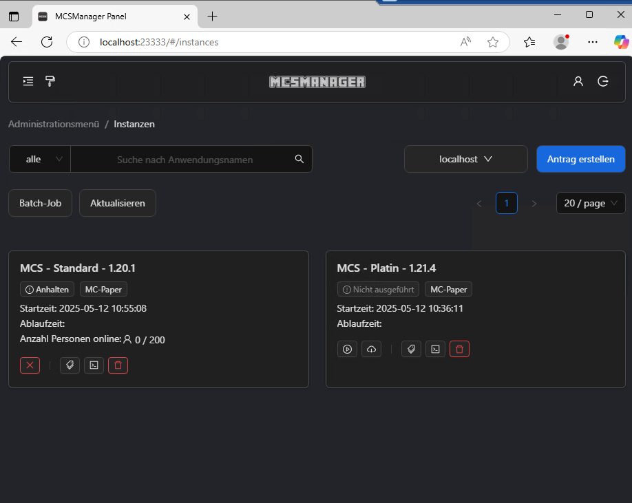This screenshot has width=632, height=503.
Task: Open the tab actions menu icon
Action: (14, 17)
